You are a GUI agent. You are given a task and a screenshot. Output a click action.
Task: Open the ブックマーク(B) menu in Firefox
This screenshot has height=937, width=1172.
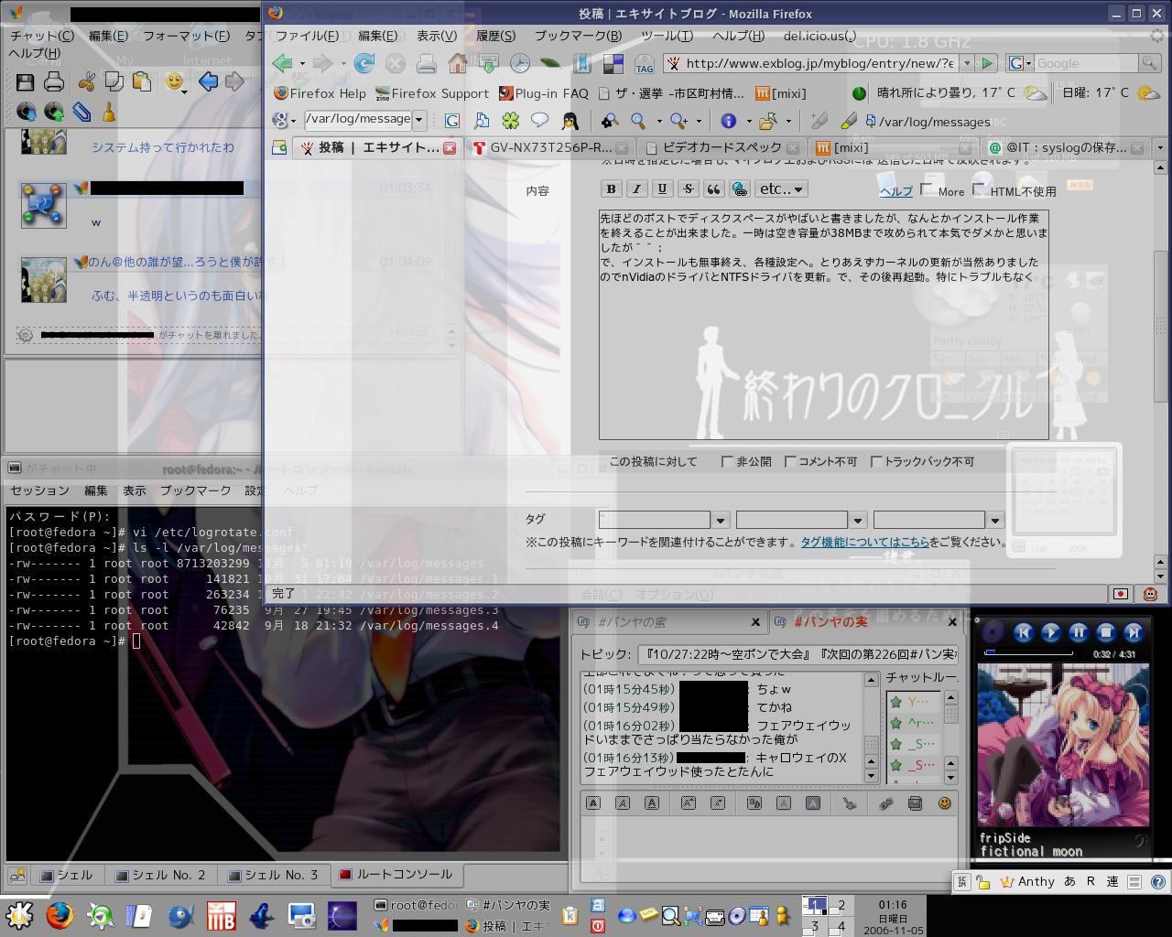point(578,36)
